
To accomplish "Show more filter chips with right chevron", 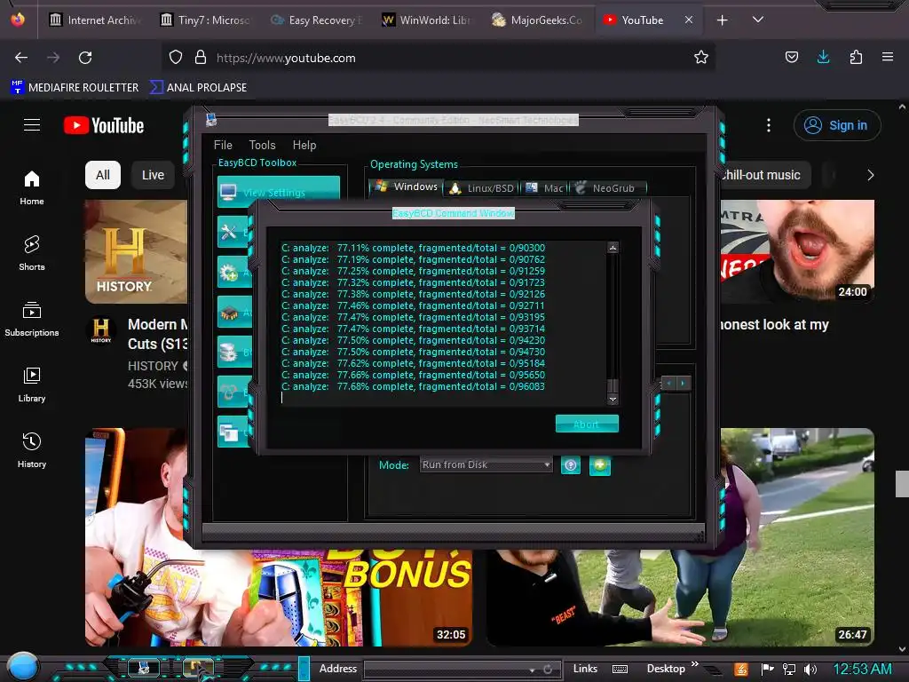I will [870, 175].
